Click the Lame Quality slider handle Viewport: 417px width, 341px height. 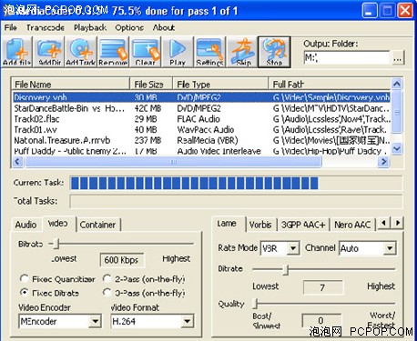point(256,303)
